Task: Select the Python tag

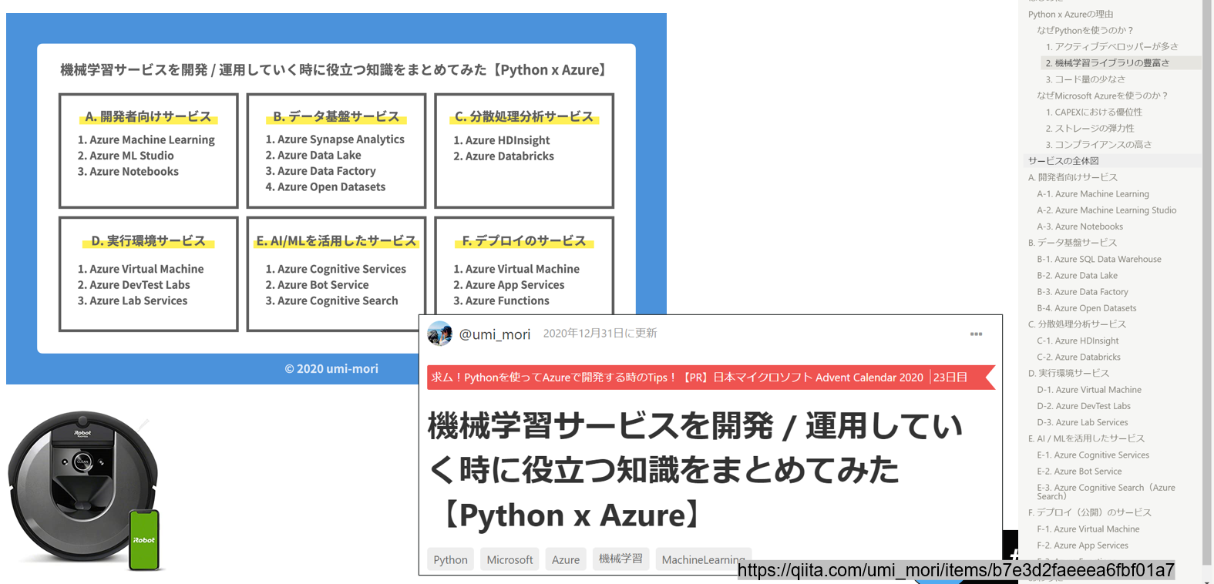Action: coord(450,559)
